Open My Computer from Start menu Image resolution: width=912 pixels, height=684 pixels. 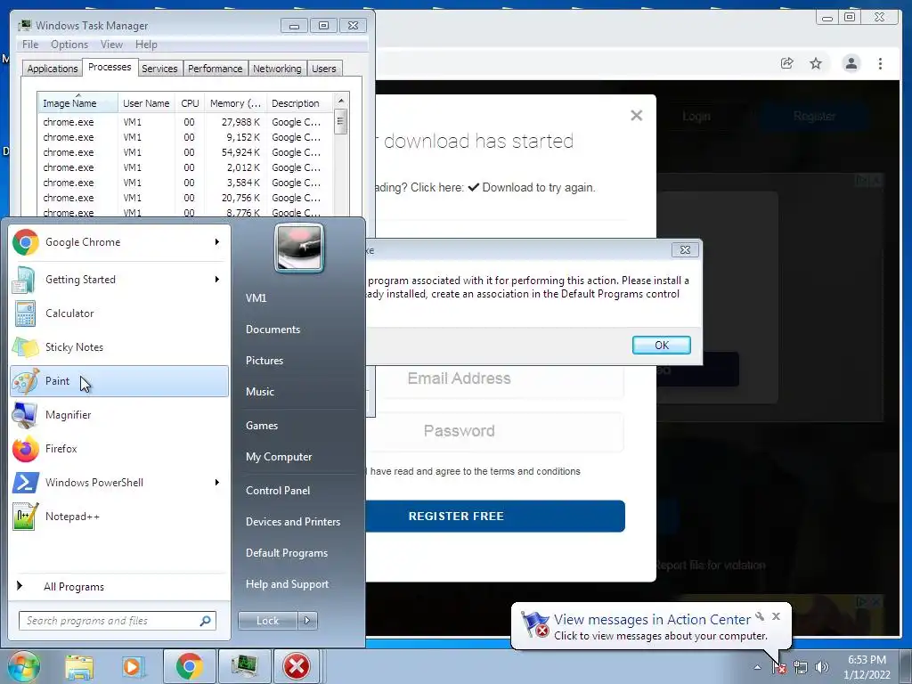[279, 457]
